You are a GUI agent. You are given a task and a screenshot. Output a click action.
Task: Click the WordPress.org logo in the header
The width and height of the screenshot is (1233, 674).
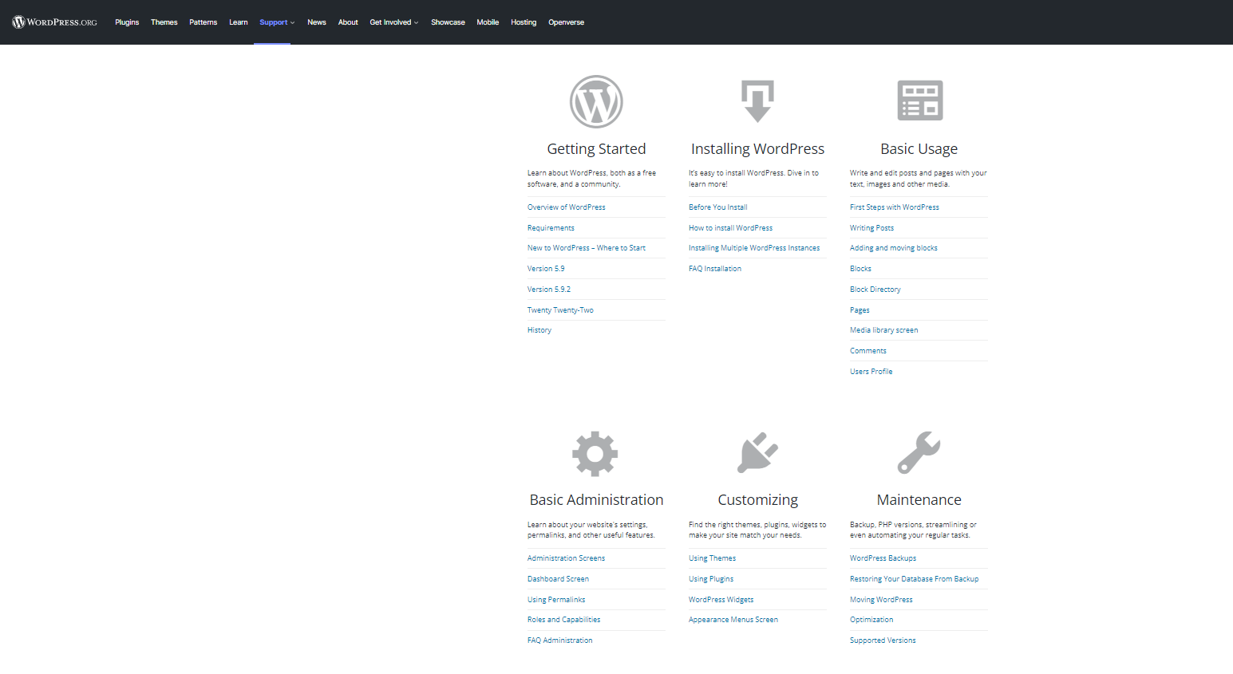(54, 22)
